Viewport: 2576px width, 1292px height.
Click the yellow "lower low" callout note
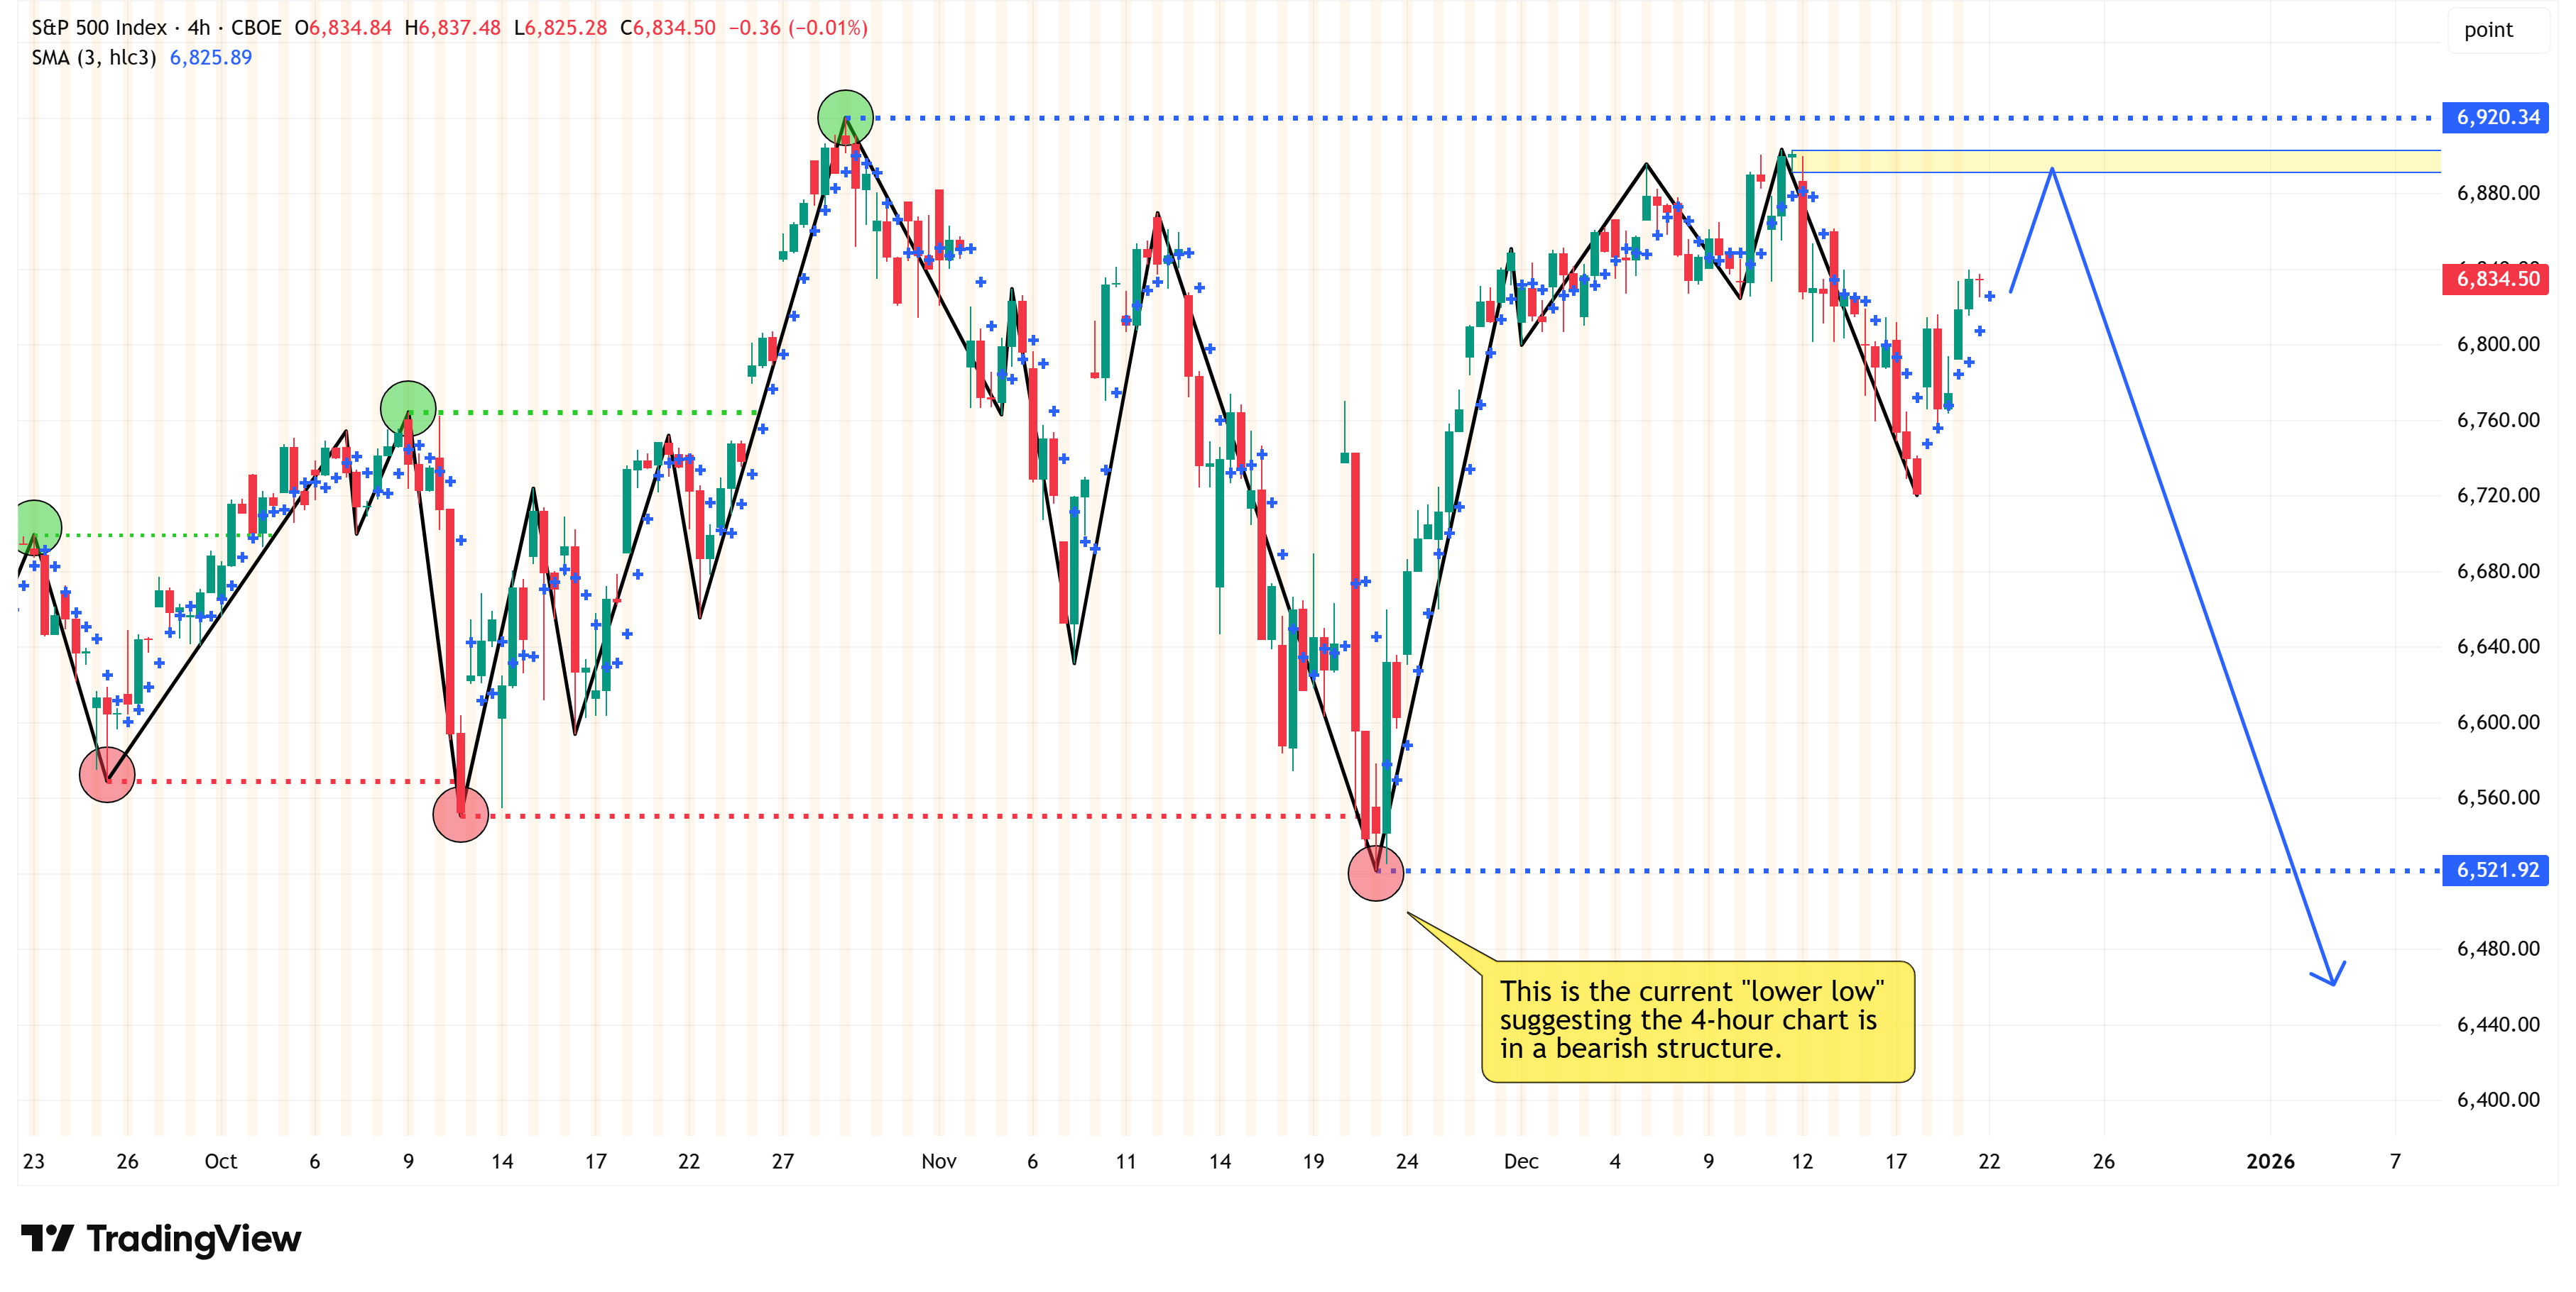1697,1020
